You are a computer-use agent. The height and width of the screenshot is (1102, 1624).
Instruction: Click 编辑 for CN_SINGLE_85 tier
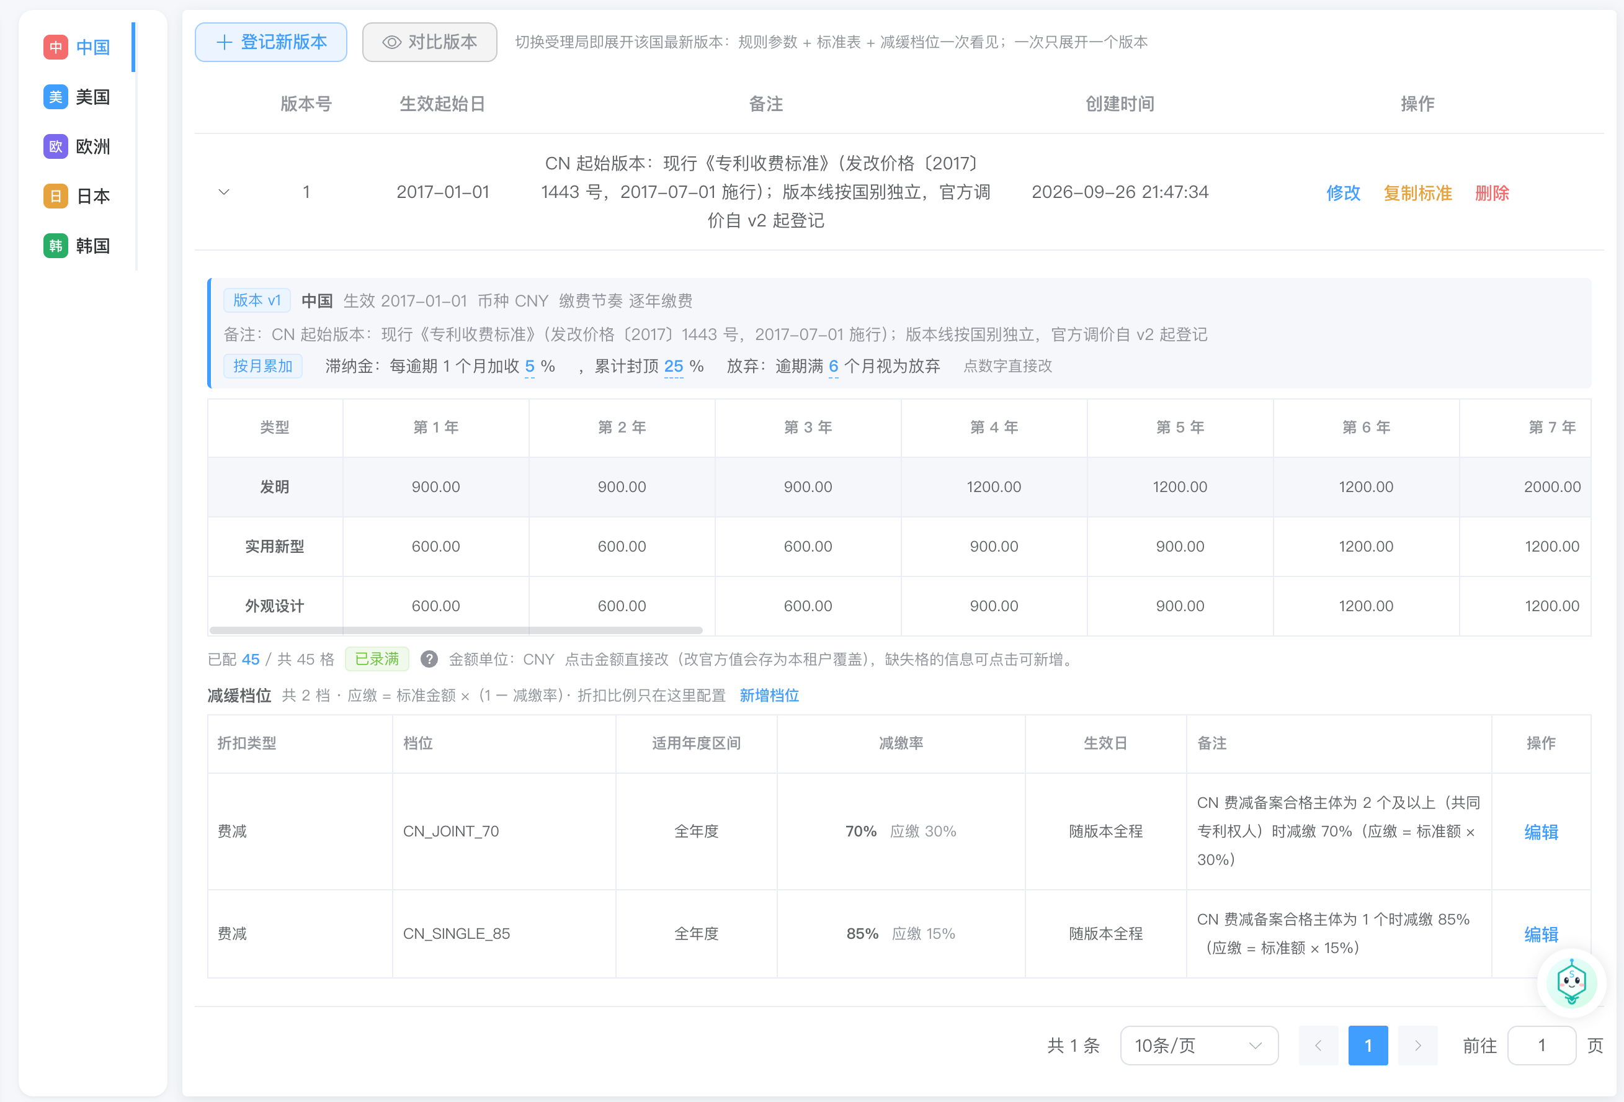pyautogui.click(x=1541, y=934)
